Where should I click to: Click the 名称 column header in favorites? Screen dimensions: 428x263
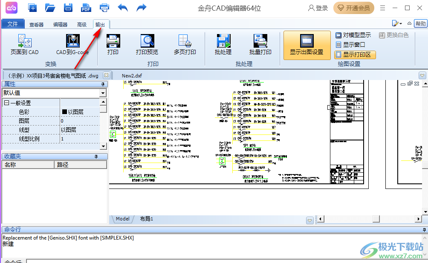pyautogui.click(x=28, y=165)
